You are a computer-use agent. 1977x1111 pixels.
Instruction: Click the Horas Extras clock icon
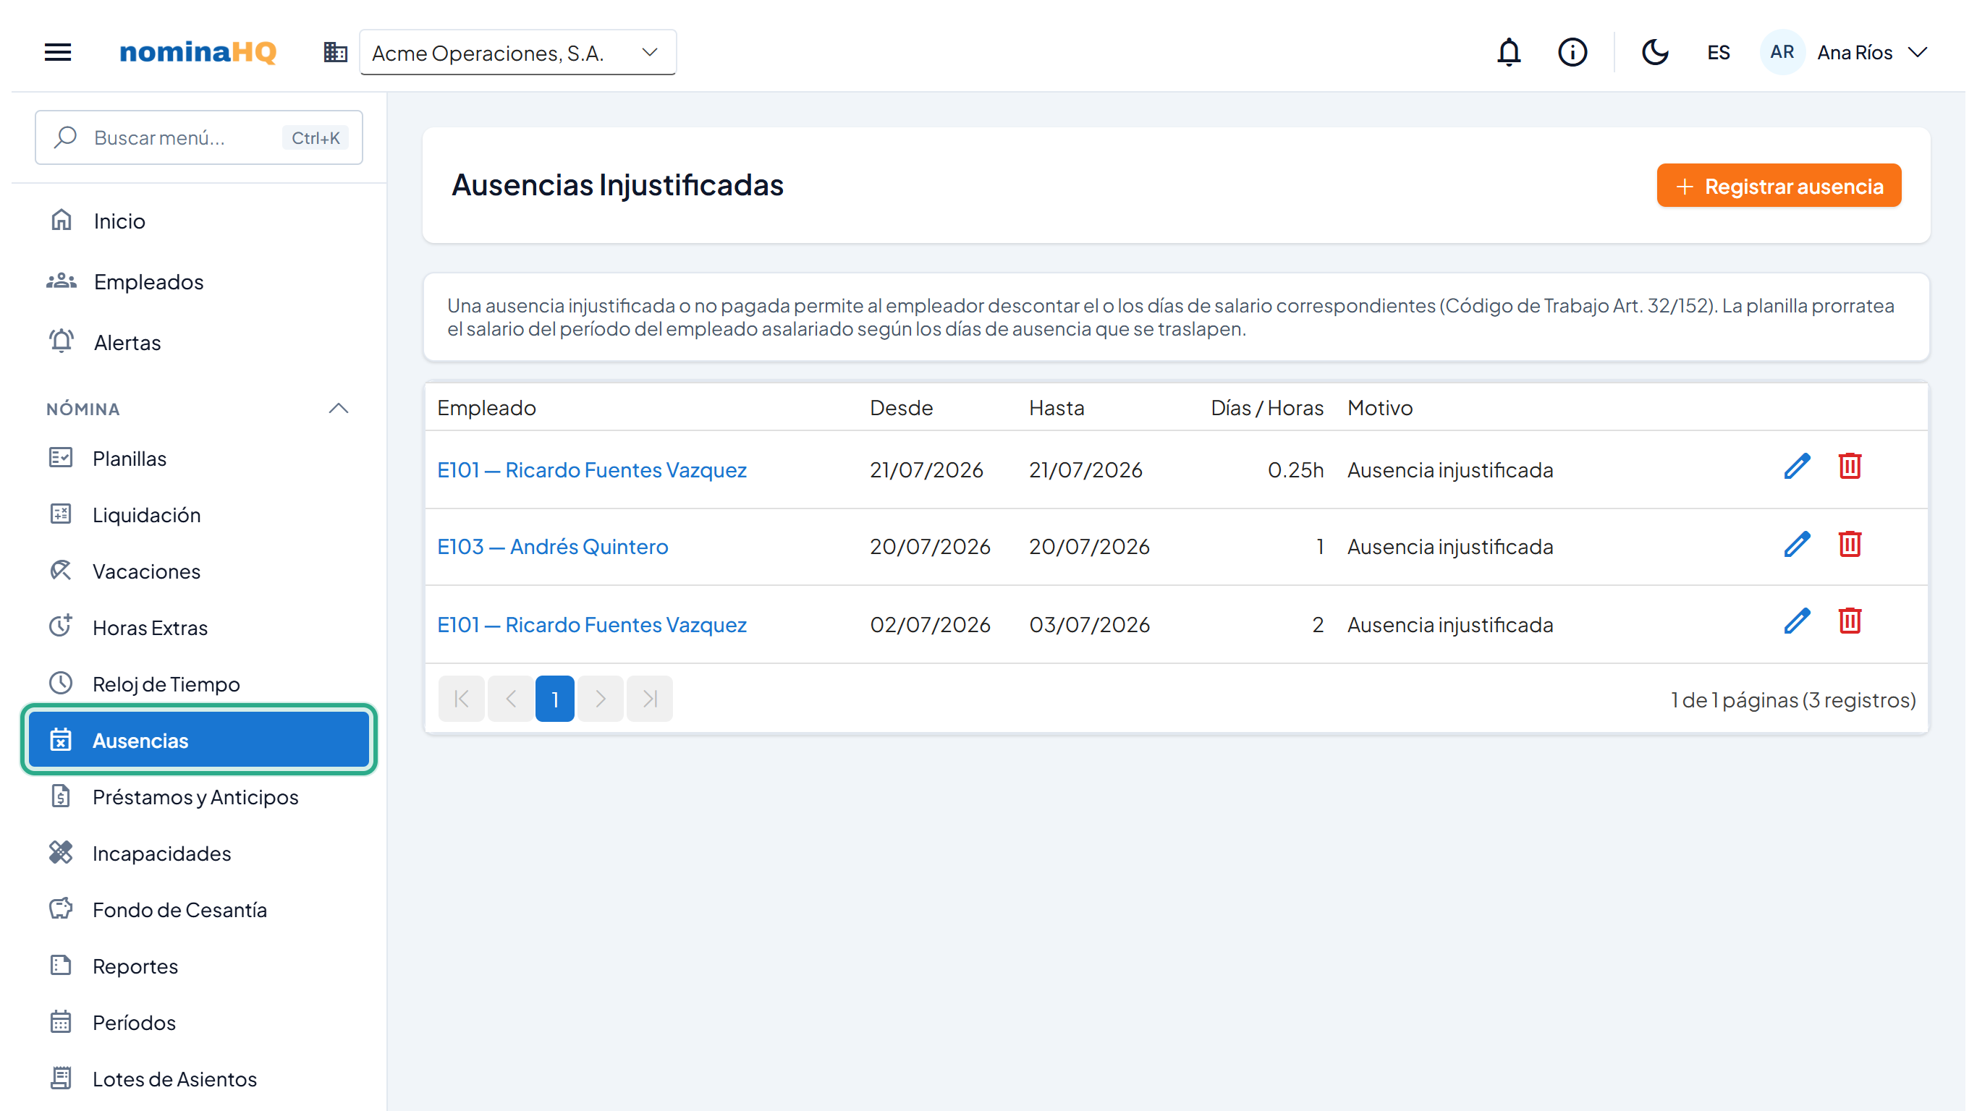[61, 626]
